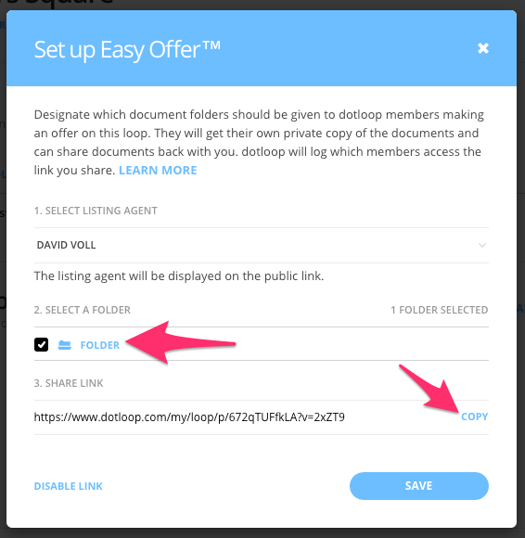
Task: Click the listing agent public link note
Action: pos(179,275)
